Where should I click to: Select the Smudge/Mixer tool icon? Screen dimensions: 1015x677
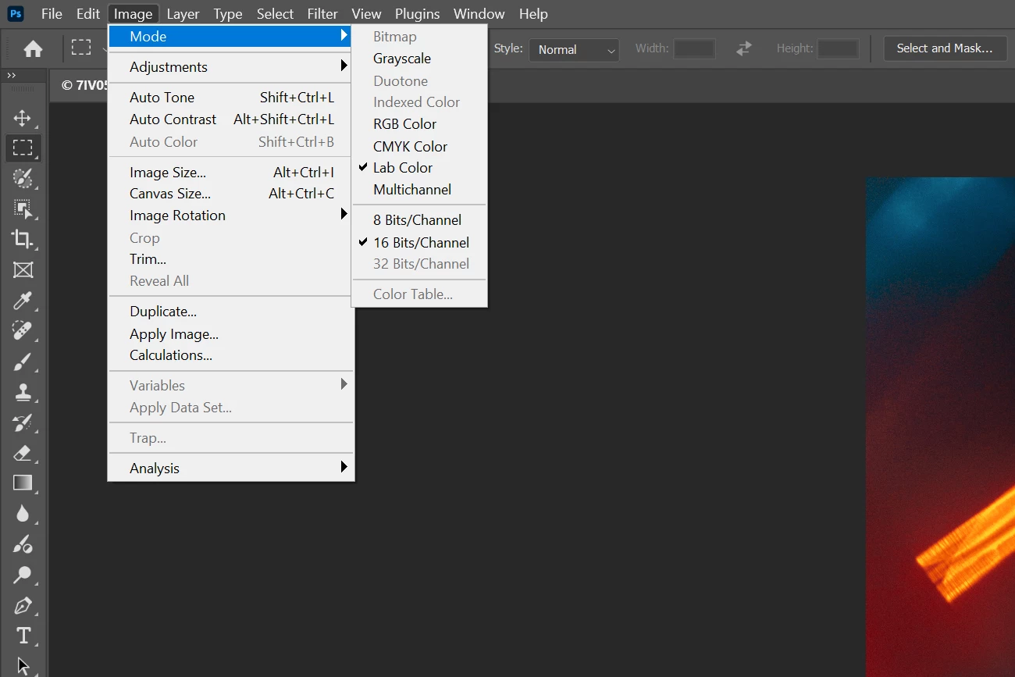pyautogui.click(x=23, y=544)
